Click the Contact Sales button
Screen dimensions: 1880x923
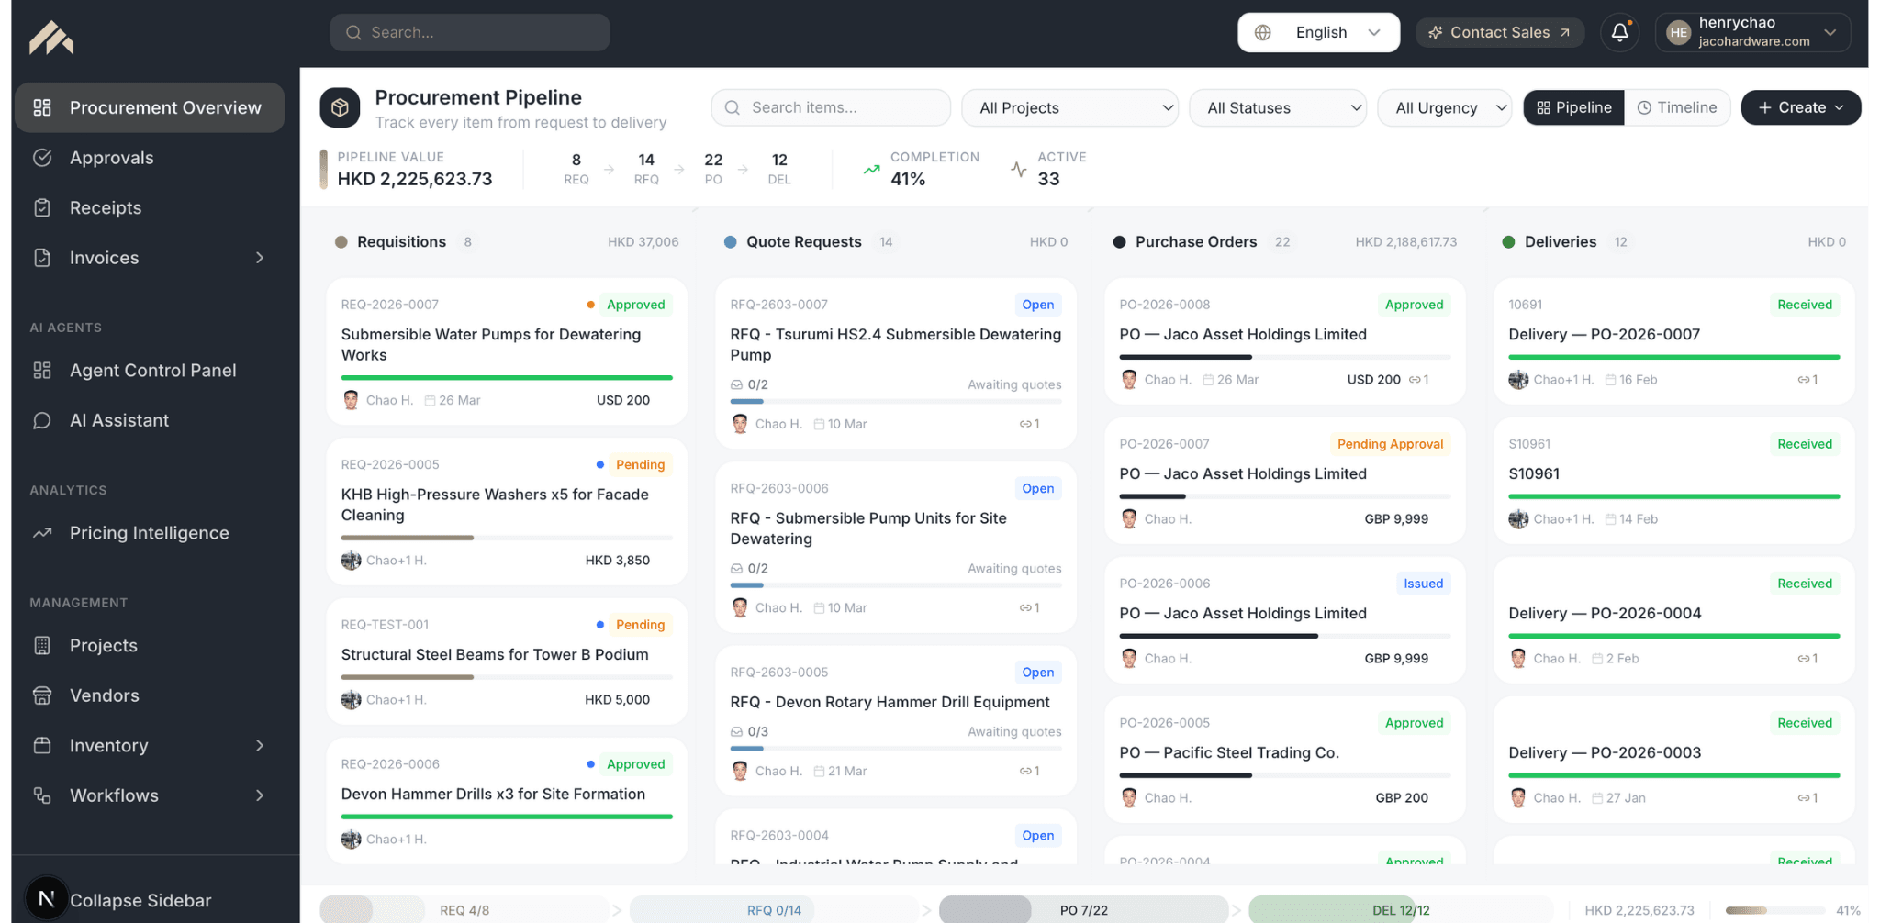click(x=1499, y=32)
